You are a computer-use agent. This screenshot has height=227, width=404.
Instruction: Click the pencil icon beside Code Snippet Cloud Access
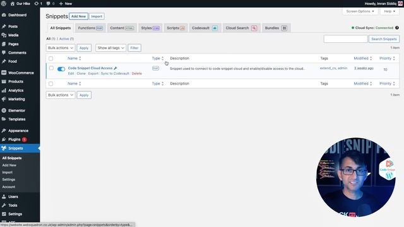[116, 68]
